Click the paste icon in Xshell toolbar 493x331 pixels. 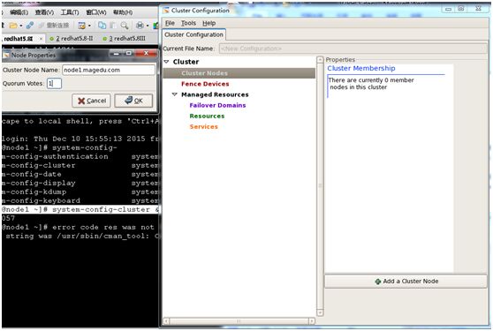(x=113, y=26)
